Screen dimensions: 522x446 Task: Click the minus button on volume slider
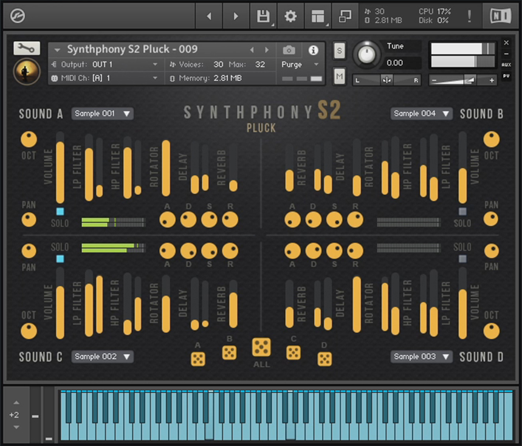coord(434,80)
